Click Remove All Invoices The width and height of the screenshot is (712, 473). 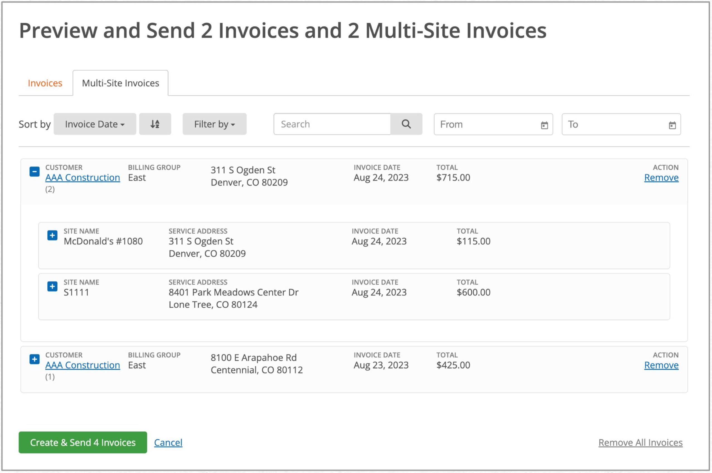[641, 442]
